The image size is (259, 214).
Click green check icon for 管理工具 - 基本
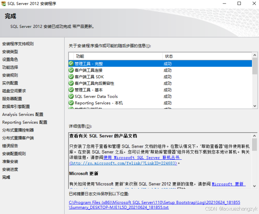71,90
